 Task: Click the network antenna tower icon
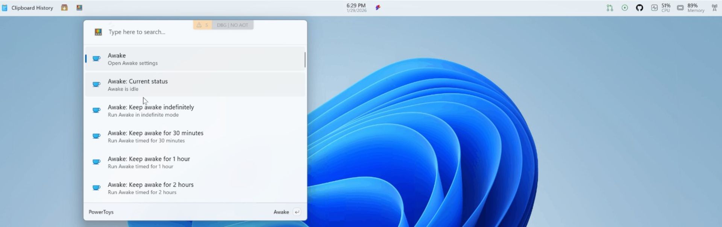(714, 8)
